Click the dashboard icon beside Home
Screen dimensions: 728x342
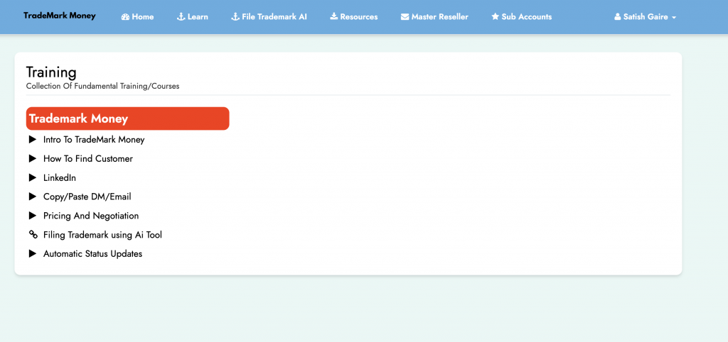(x=125, y=17)
